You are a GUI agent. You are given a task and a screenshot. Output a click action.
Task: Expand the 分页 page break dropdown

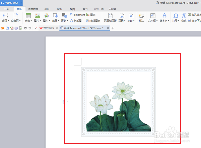8,21
